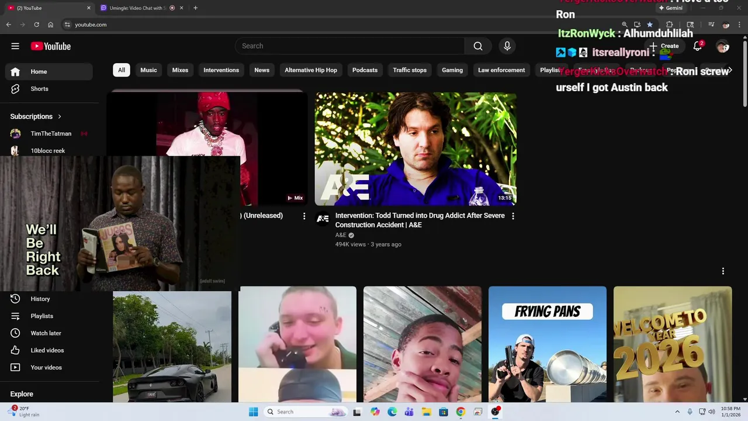This screenshot has height=421, width=748.
Task: Click the Liked videos thumbs-up icon
Action: (15, 350)
